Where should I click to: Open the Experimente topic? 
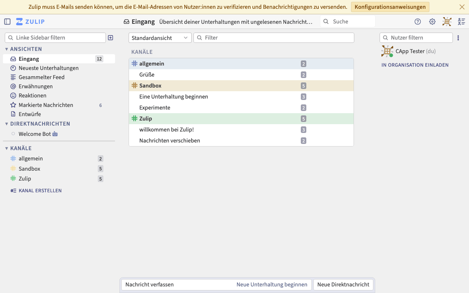(x=241, y=108)
